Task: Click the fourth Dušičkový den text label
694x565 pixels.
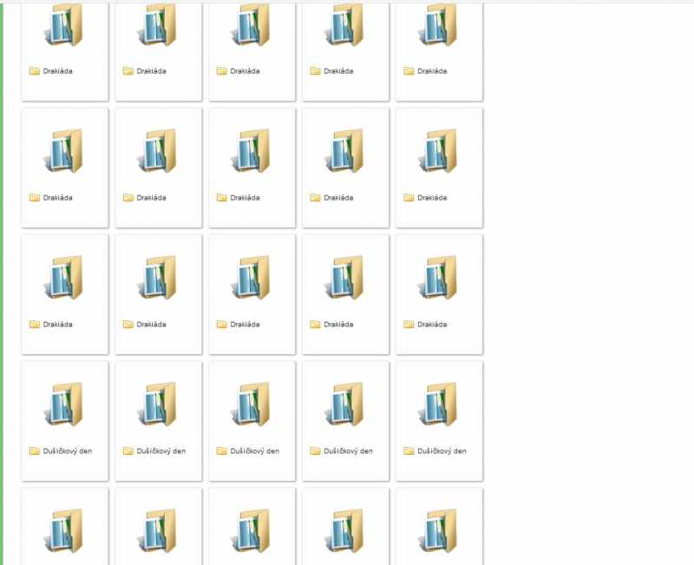Action: [x=348, y=451]
